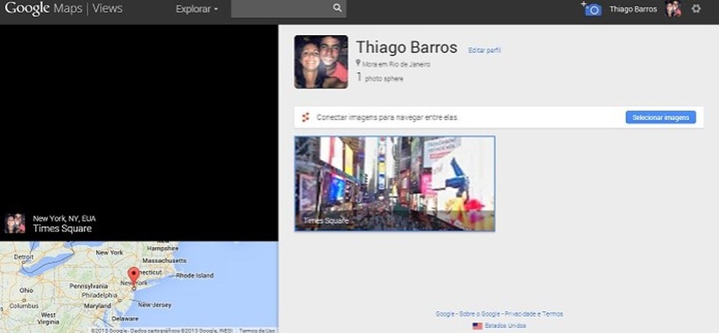Click the small avatar in top bar

coord(673,9)
